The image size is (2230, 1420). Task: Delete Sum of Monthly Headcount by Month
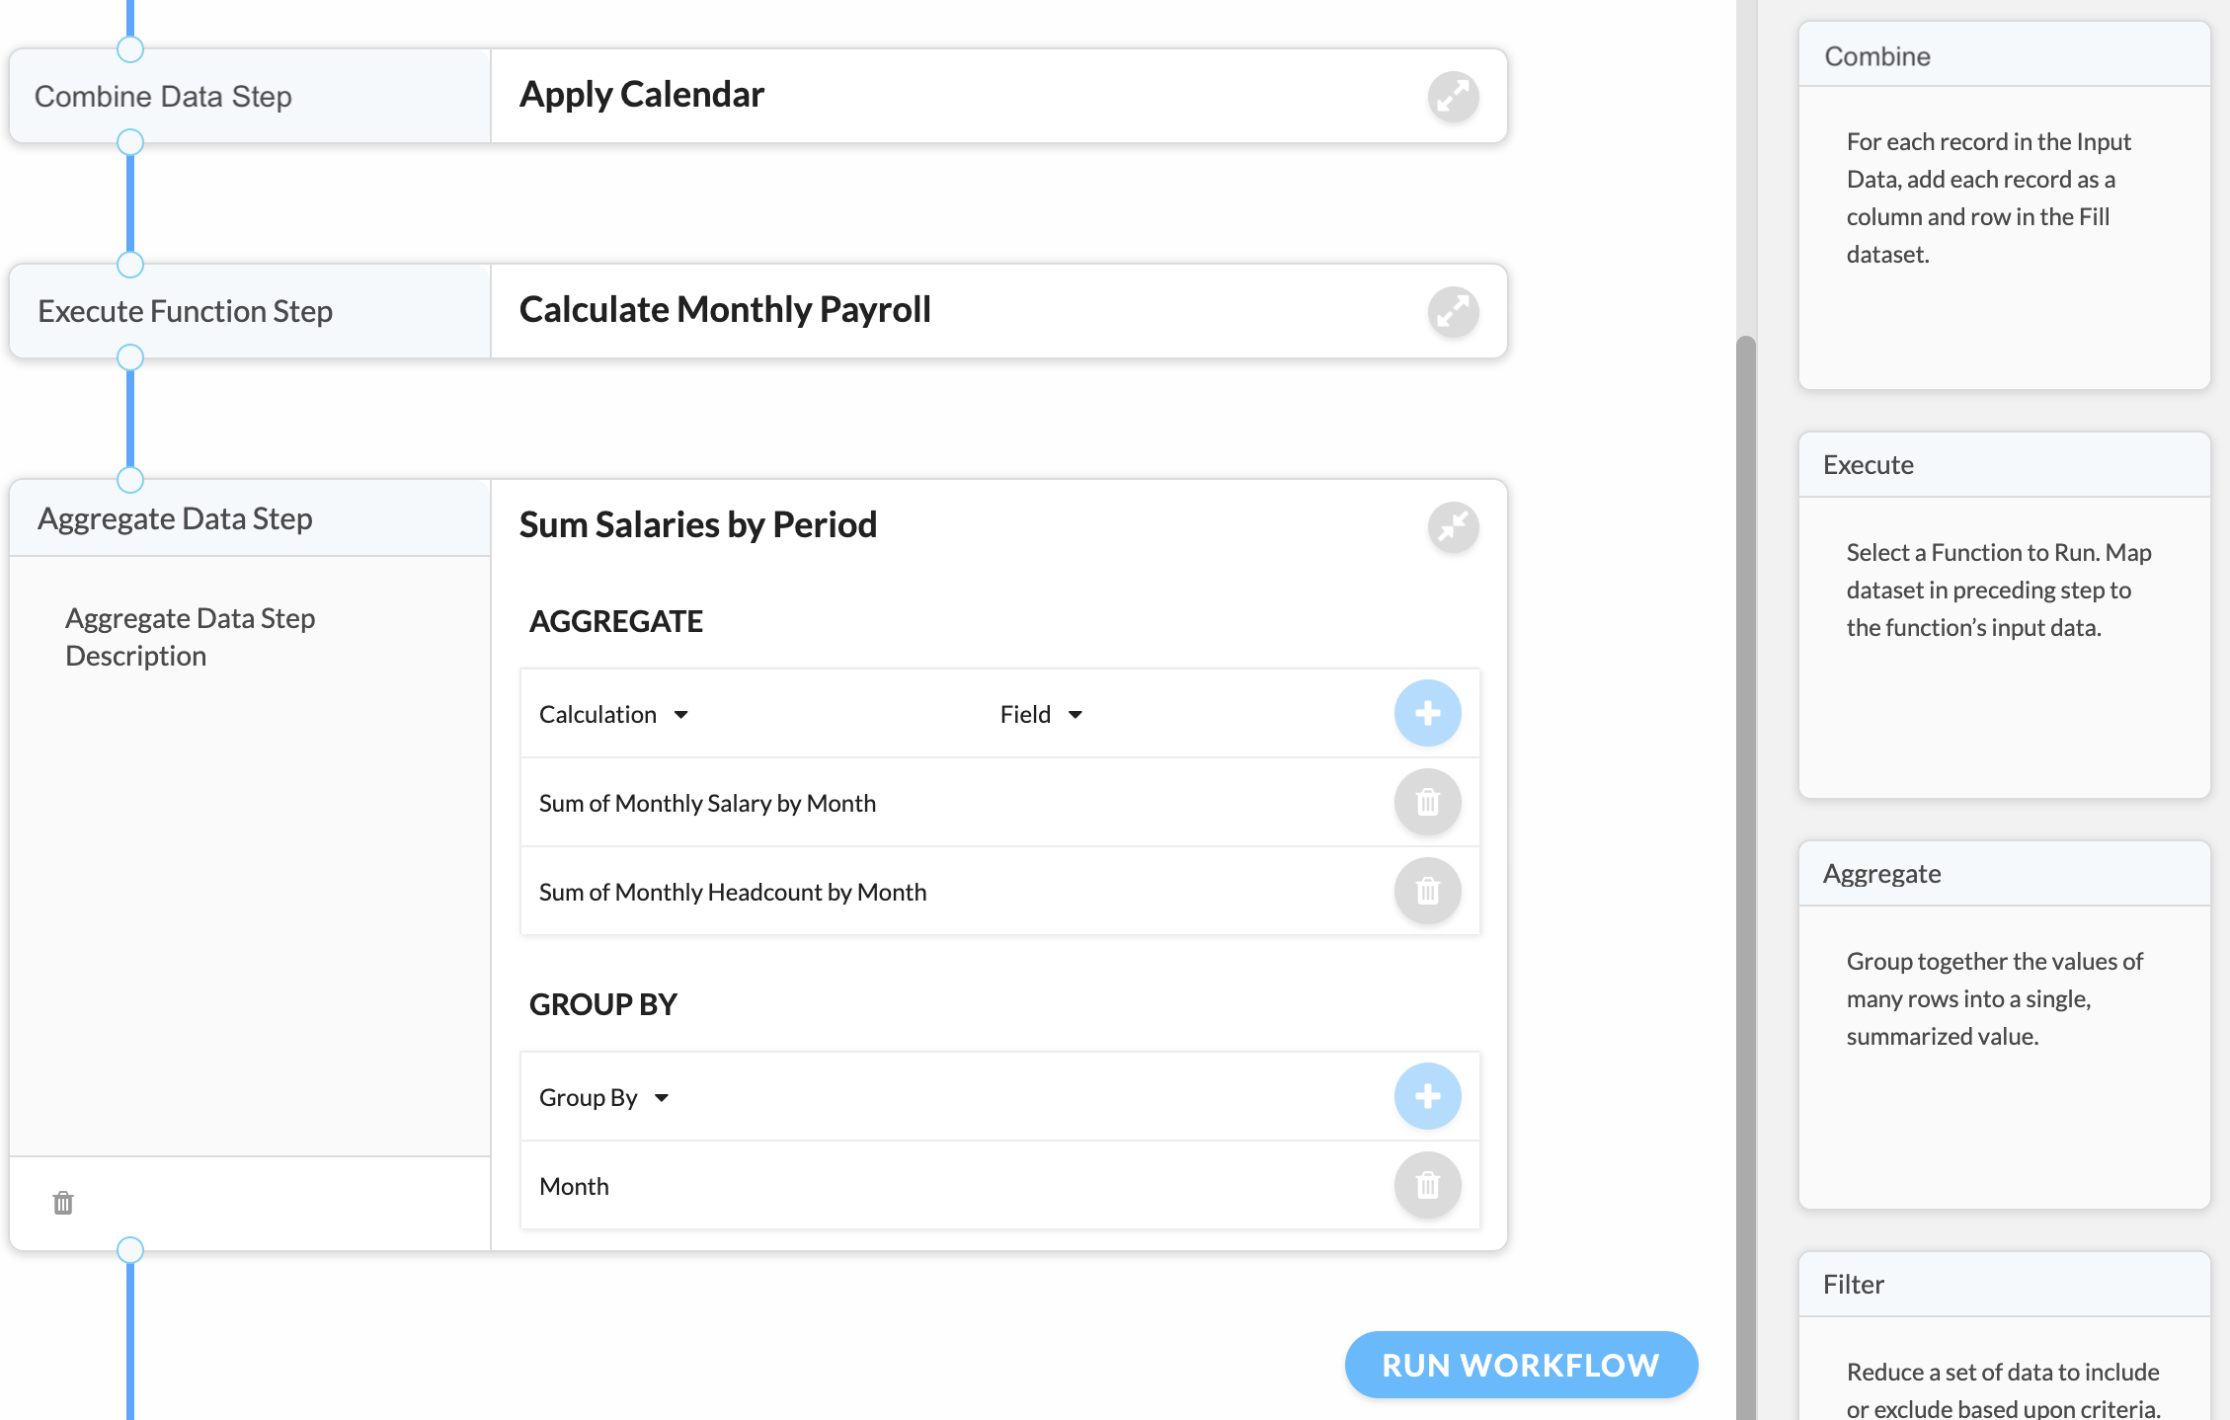coord(1427,891)
